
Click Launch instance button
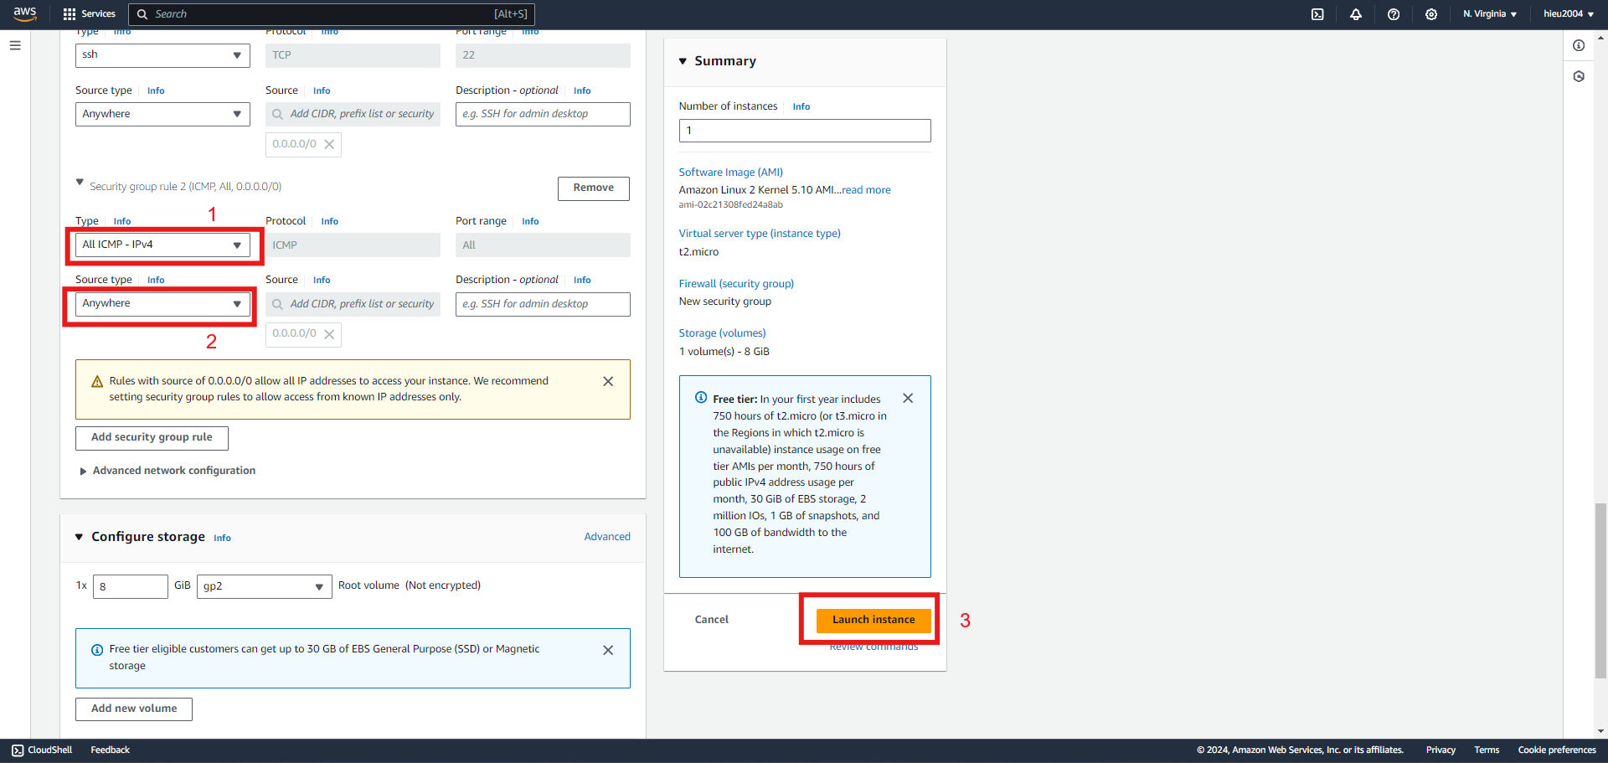874,620
